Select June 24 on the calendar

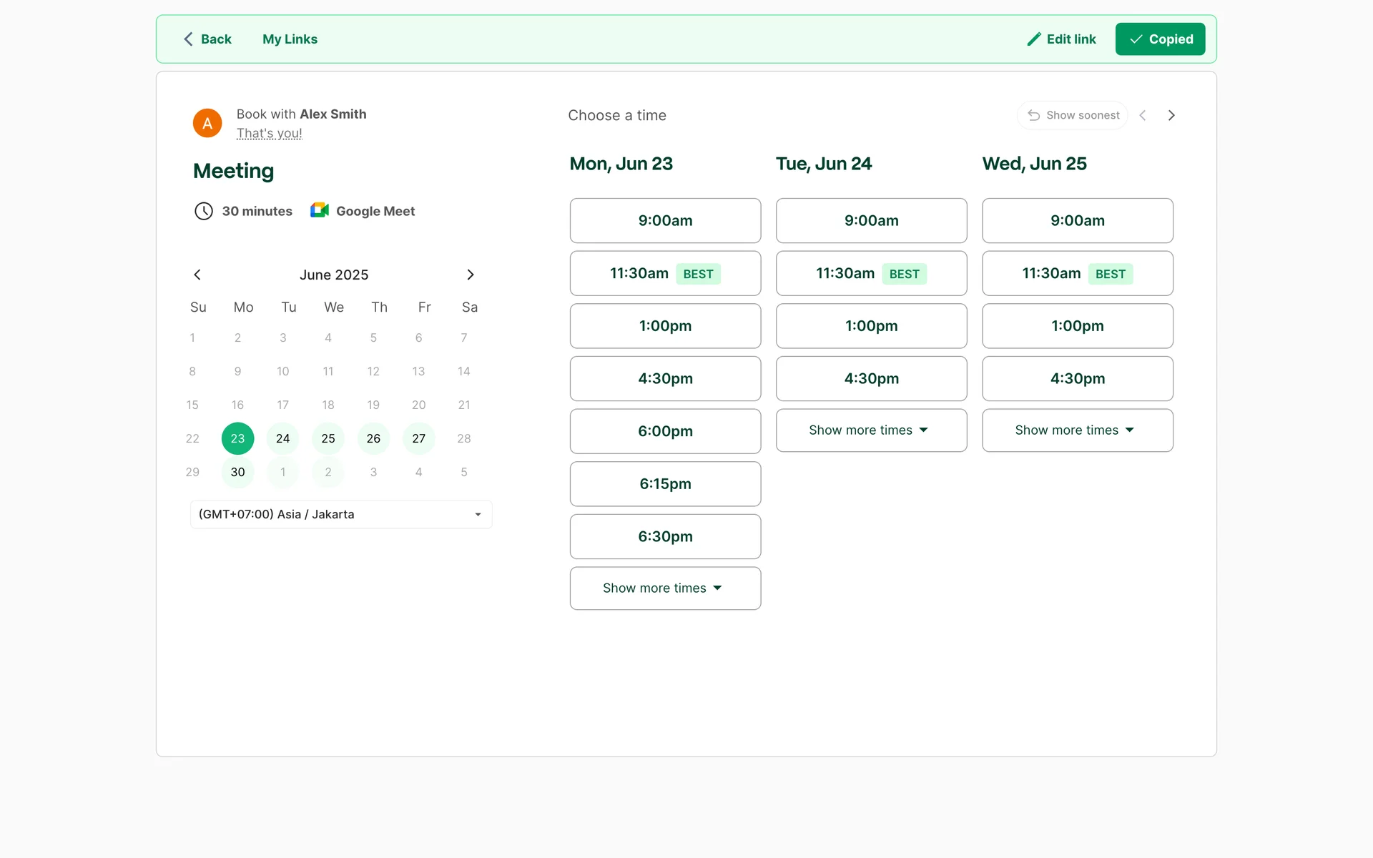(x=282, y=438)
